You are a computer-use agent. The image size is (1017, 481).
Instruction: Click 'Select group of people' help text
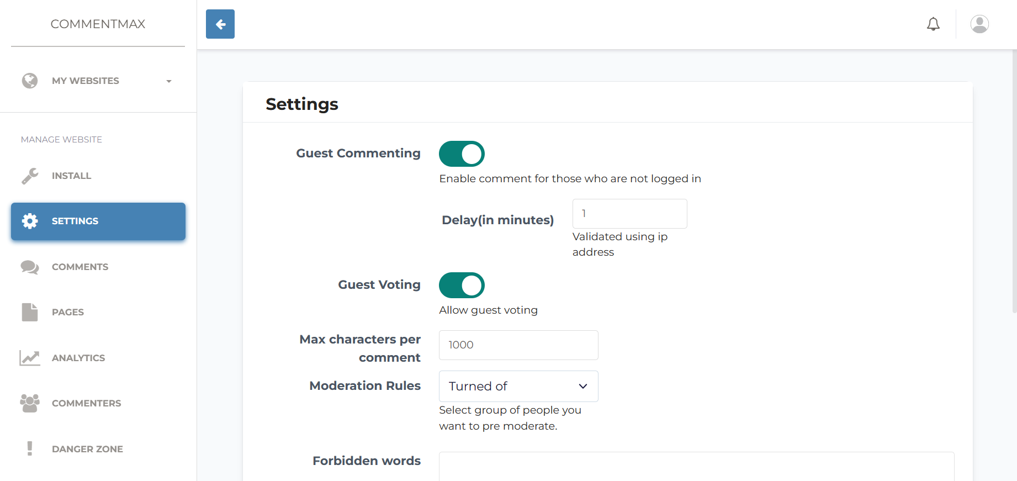510,418
